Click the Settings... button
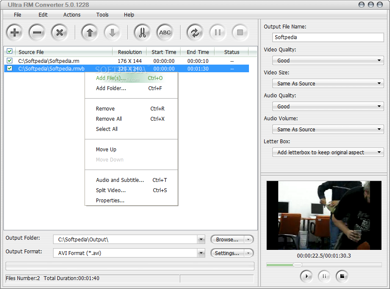Screen dimensions: 390x289 click(x=227, y=253)
